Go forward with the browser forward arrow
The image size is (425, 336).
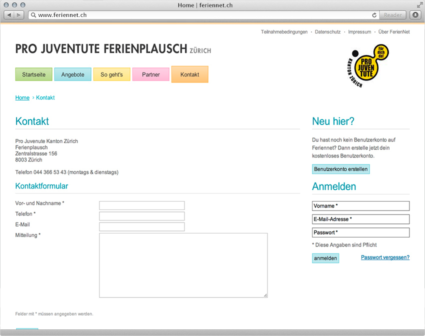click(x=18, y=15)
